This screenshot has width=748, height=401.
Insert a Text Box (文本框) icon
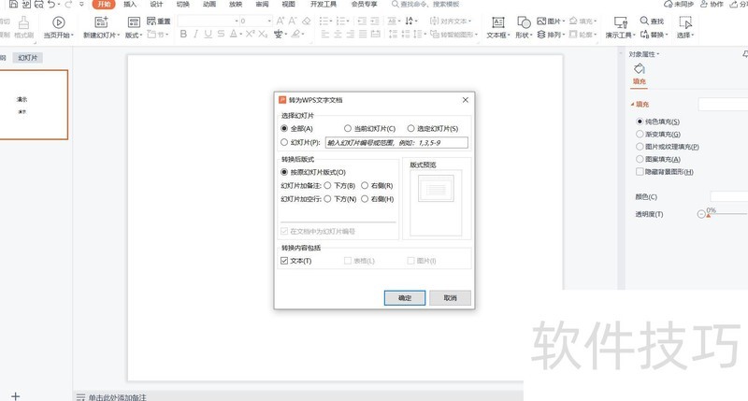[x=498, y=22]
